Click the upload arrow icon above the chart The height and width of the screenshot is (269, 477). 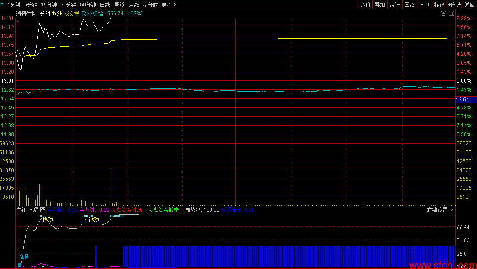point(444,14)
